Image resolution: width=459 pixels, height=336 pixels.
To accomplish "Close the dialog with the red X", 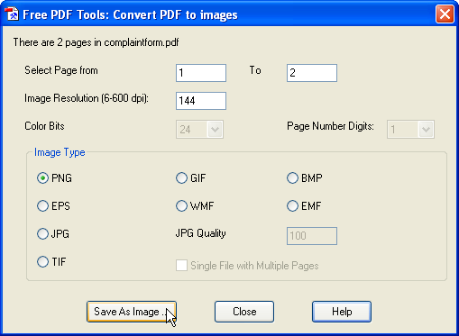I will (445, 14).
